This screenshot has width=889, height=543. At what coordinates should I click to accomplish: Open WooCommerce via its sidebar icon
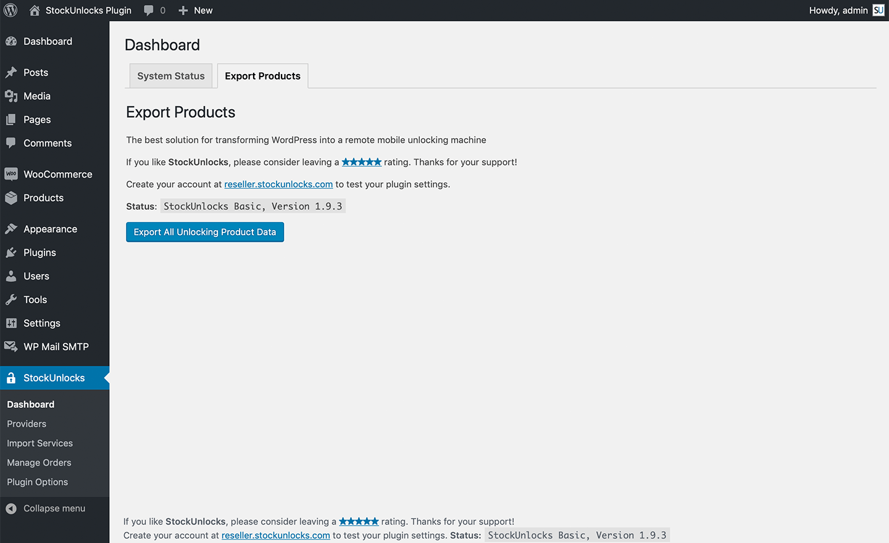pyautogui.click(x=11, y=175)
